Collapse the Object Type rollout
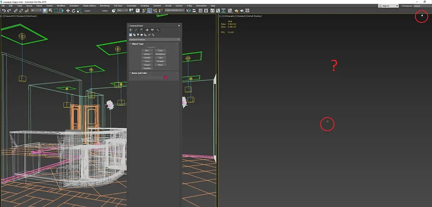 click(x=138, y=44)
